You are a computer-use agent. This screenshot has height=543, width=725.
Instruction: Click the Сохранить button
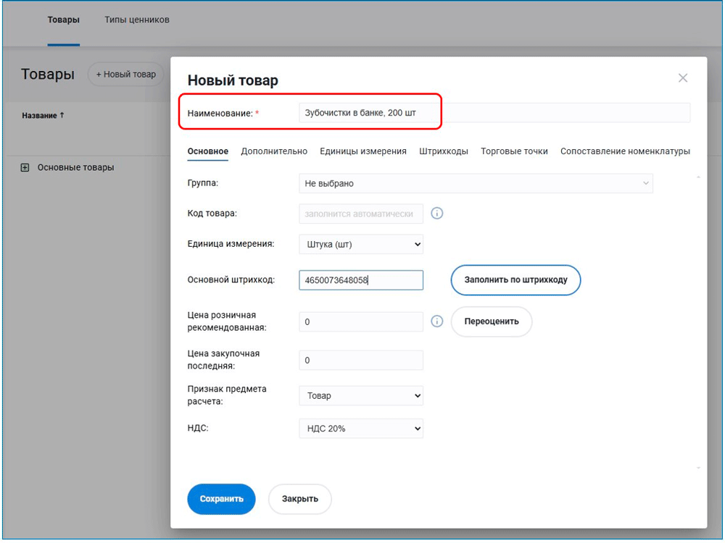coord(222,499)
